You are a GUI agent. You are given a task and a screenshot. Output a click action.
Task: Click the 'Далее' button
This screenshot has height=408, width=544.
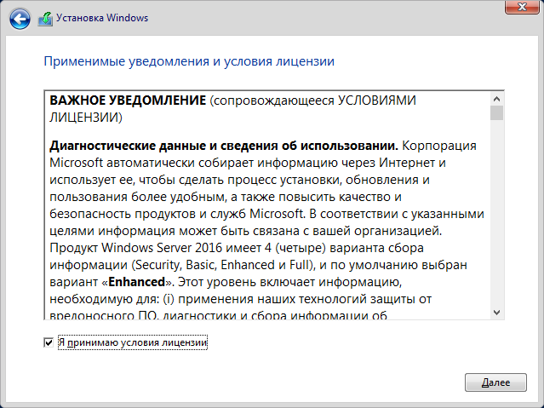pos(495,382)
